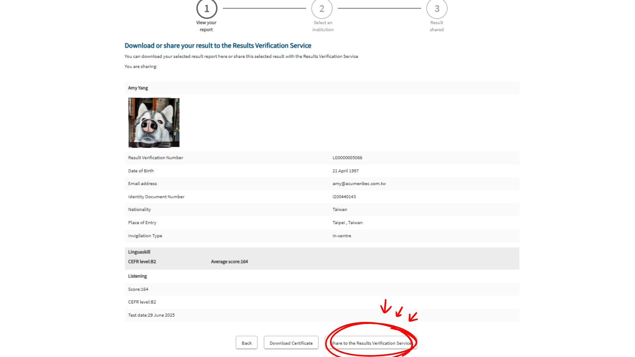Click the Amy Yang name header
This screenshot has width=635, height=357.
(138, 88)
